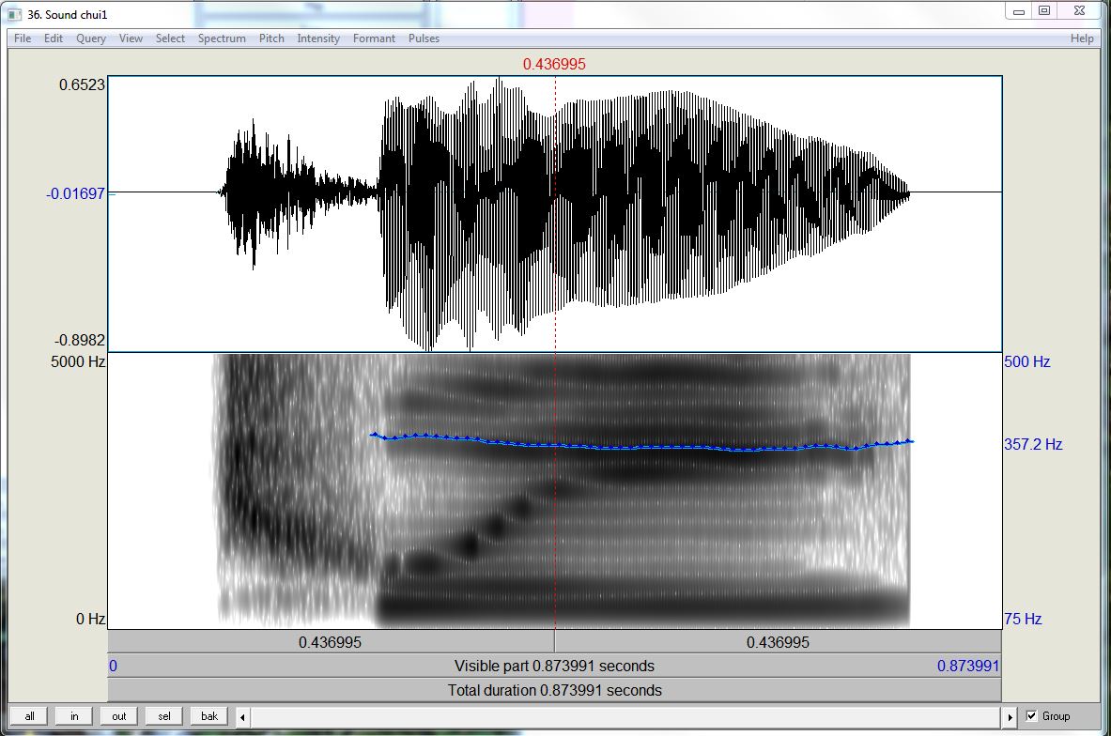Play the right 0.436995 segment after cursor

tap(778, 642)
